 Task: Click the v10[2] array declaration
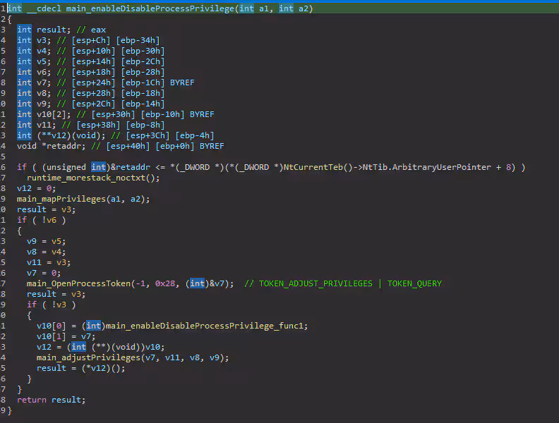tap(48, 114)
